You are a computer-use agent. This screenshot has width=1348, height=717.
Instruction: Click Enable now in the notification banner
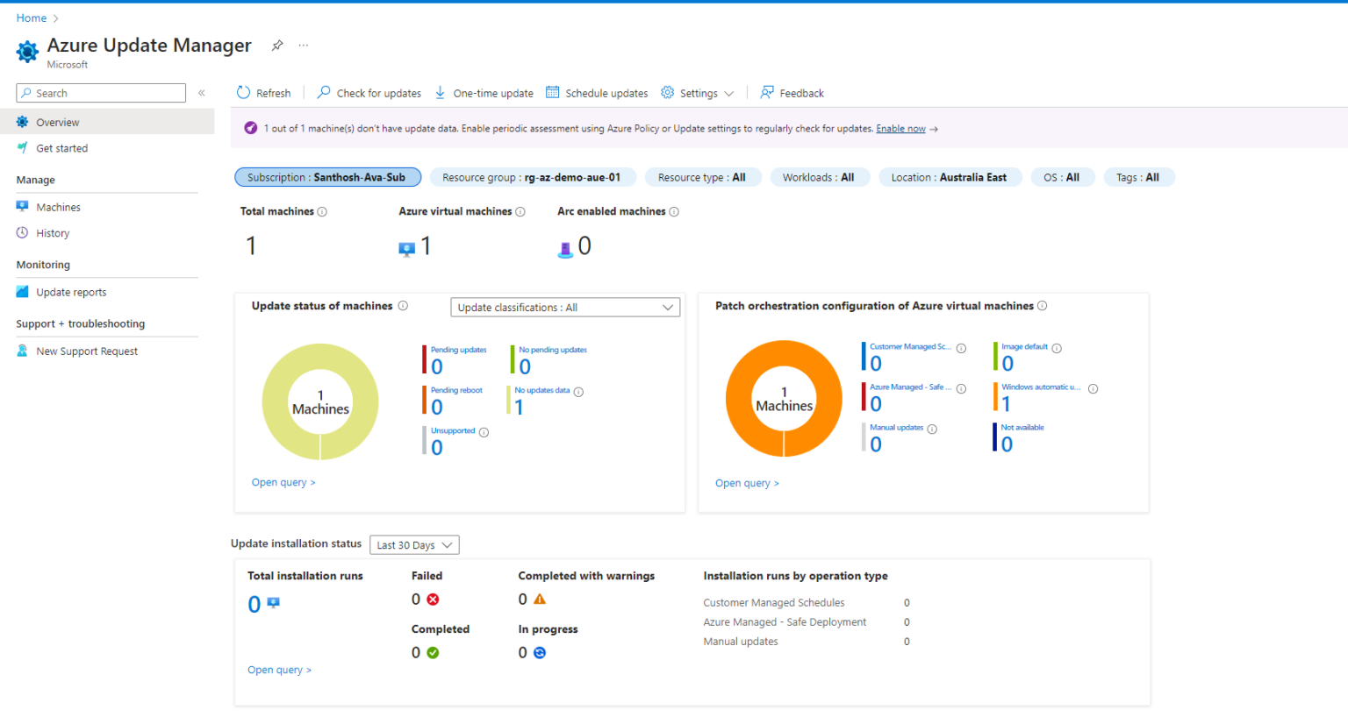pyautogui.click(x=901, y=128)
